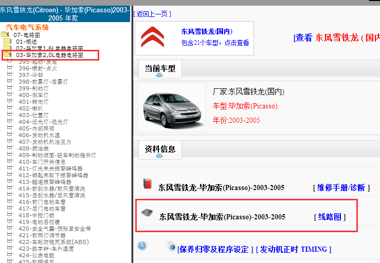Select the 资料信息 tab
Viewport: 380px width, 263px height.
160,149
